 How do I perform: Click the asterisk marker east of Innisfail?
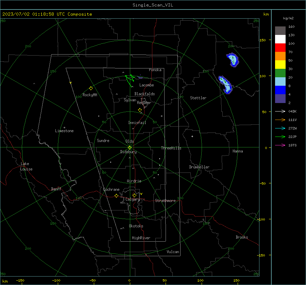[x=161, y=116]
